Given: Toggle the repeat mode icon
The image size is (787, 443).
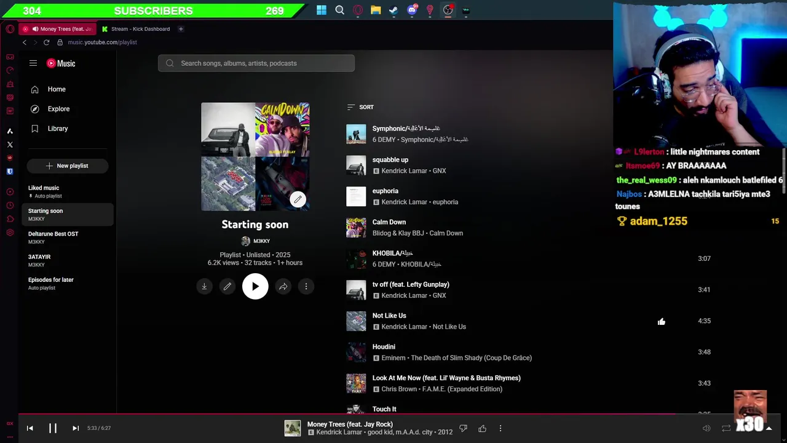Looking at the screenshot, I should [x=726, y=428].
